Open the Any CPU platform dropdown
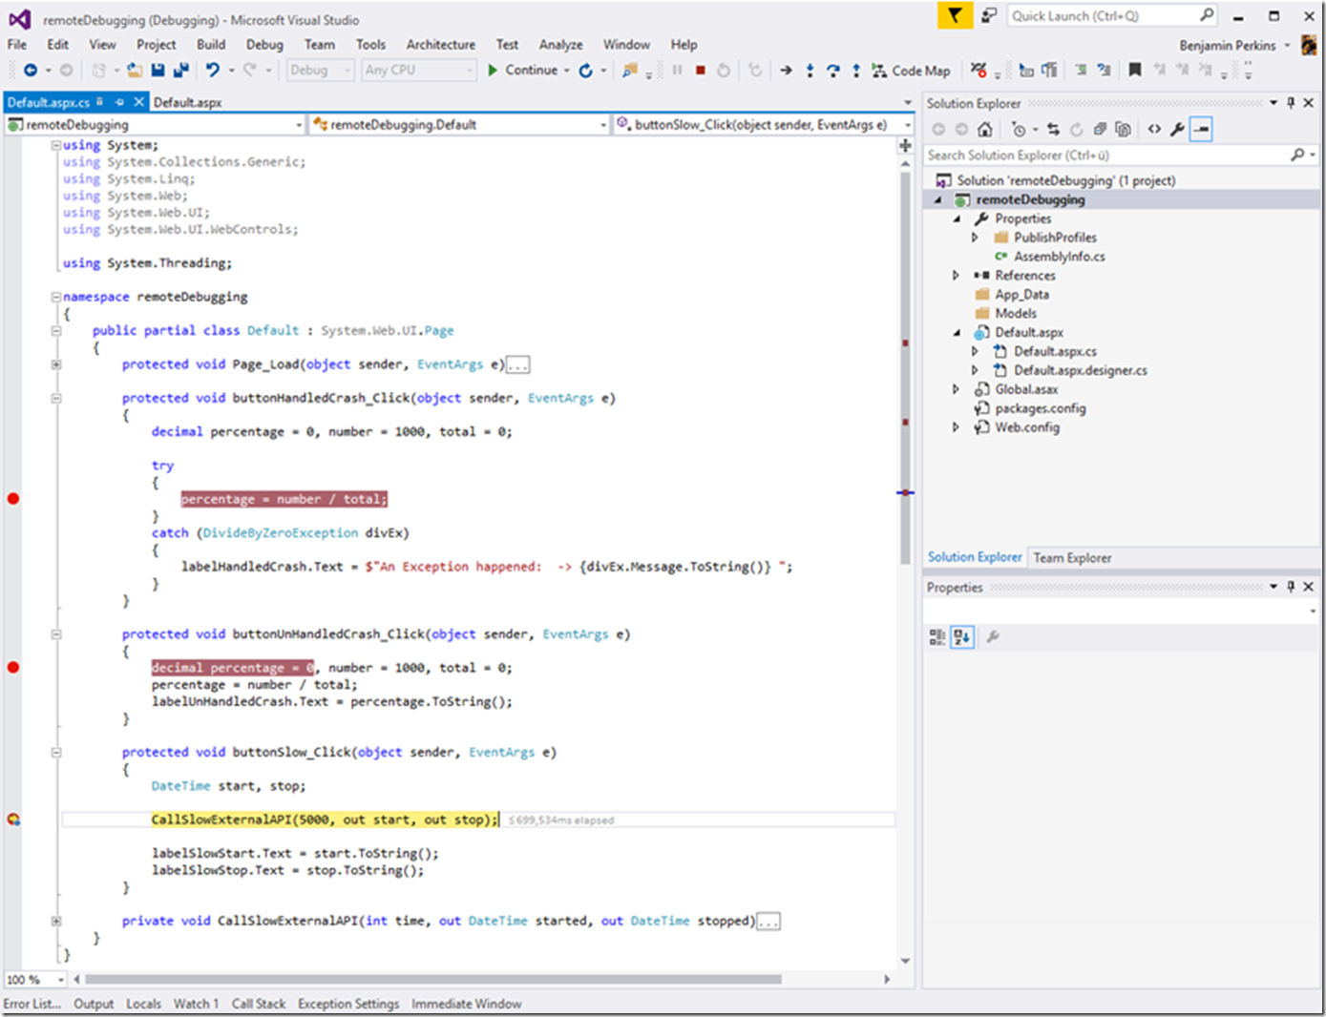 tap(418, 70)
